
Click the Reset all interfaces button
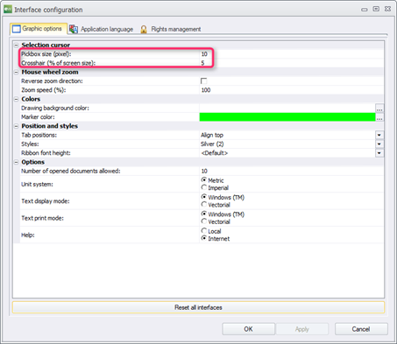point(198,307)
